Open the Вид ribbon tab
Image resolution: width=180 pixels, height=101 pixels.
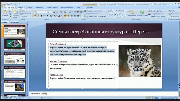coord(78,8)
